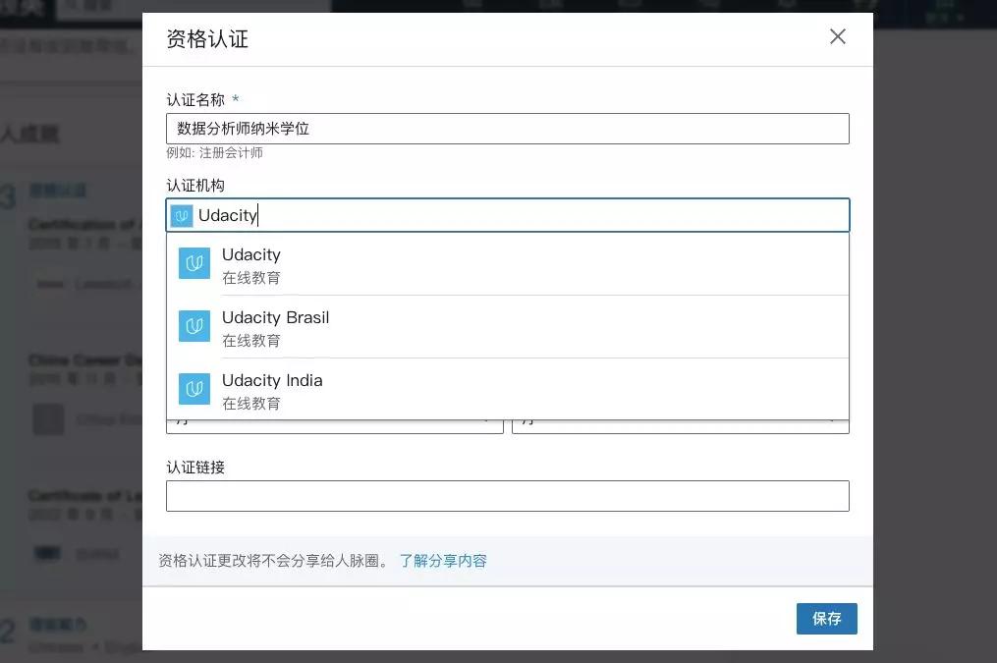Open the right 月 month dropdown
The image size is (997, 663).
pyautogui.click(x=680, y=420)
